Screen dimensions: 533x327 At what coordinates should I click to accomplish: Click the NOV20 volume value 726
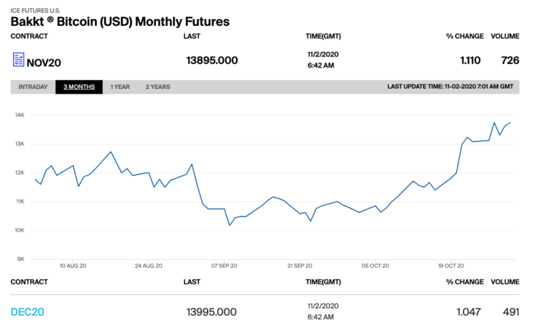pyautogui.click(x=510, y=60)
